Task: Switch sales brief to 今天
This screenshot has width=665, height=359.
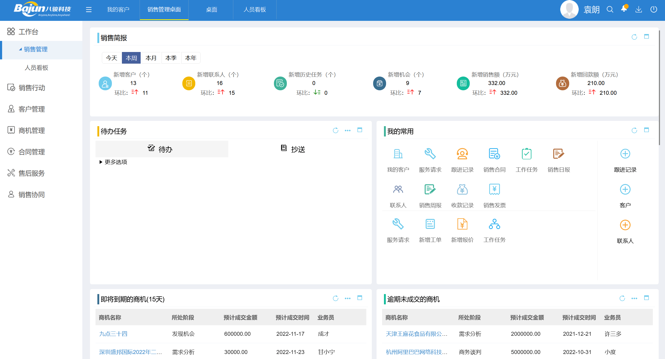Action: (x=111, y=58)
